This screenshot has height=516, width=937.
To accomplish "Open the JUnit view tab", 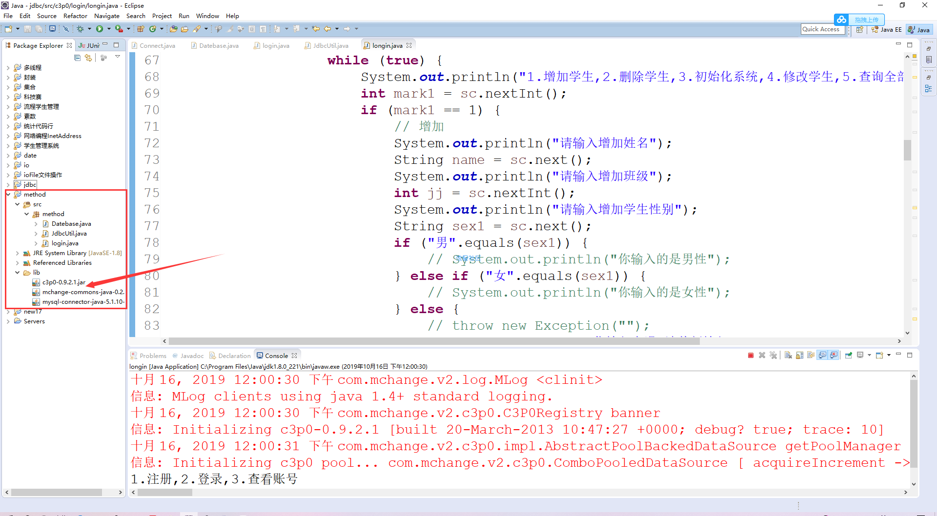I will click(89, 45).
